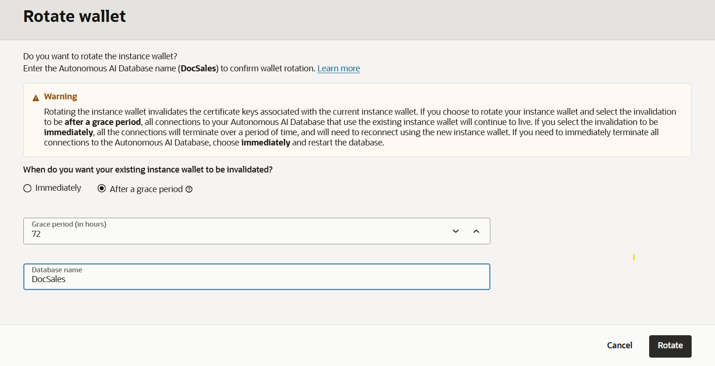
Task: Click the yellow highlight marker indicator
Action: 633,257
